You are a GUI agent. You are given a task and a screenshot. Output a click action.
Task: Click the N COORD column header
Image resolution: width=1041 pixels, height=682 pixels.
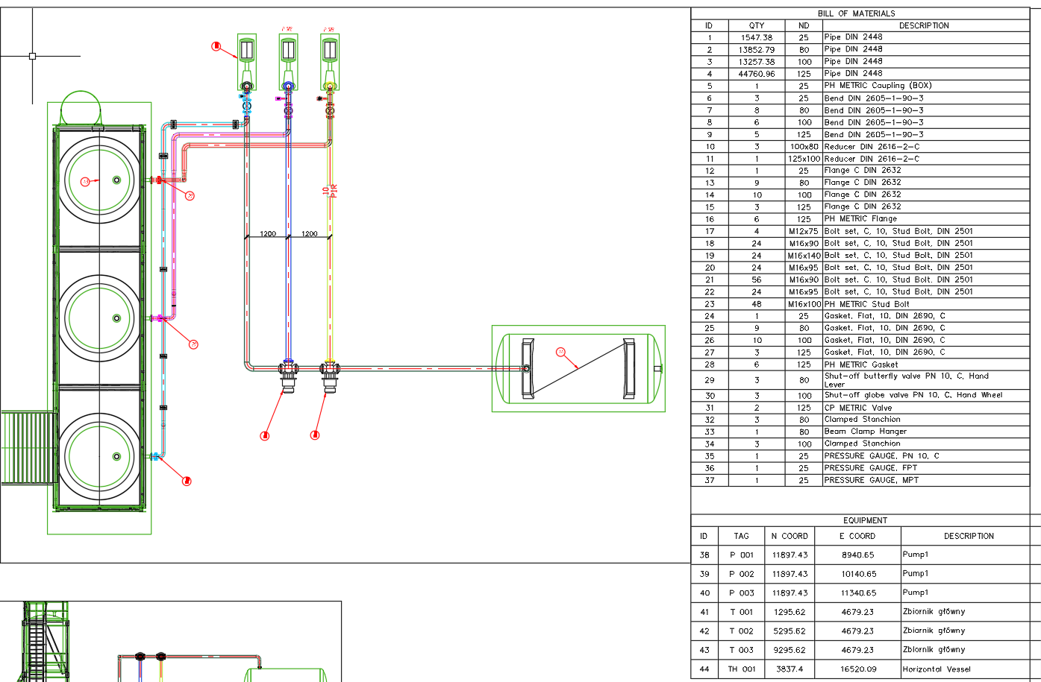pos(790,536)
